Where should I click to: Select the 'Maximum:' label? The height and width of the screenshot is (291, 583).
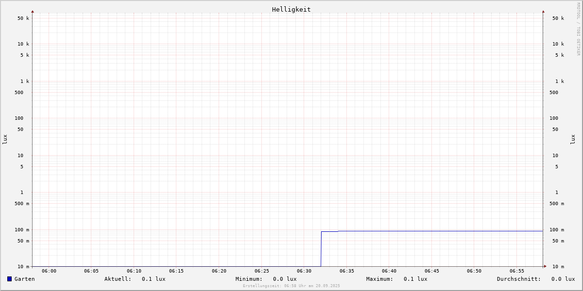(x=380, y=279)
